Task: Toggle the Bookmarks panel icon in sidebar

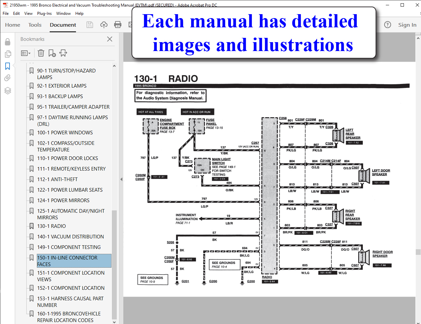Action: pos(8,66)
